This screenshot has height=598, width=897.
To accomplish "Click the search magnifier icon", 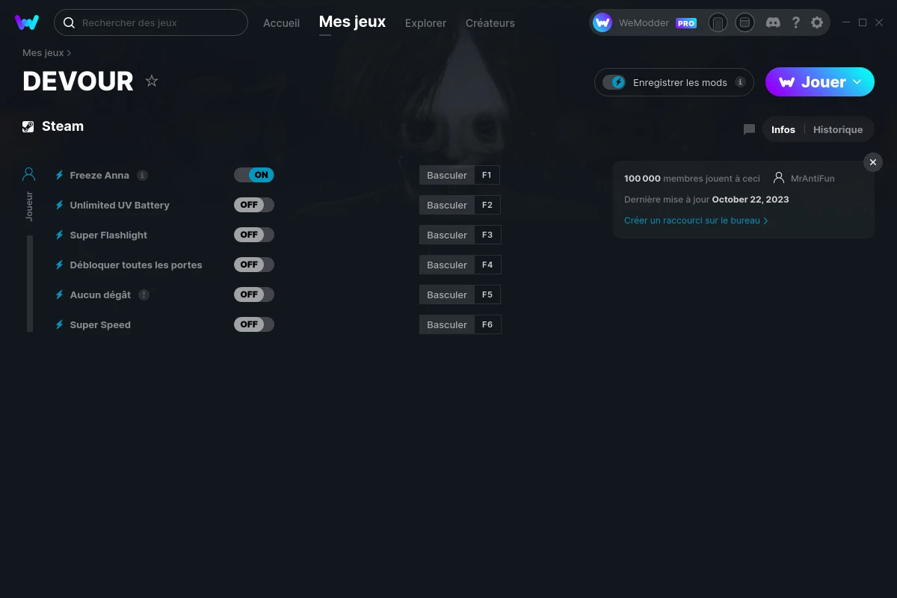I will pyautogui.click(x=69, y=23).
